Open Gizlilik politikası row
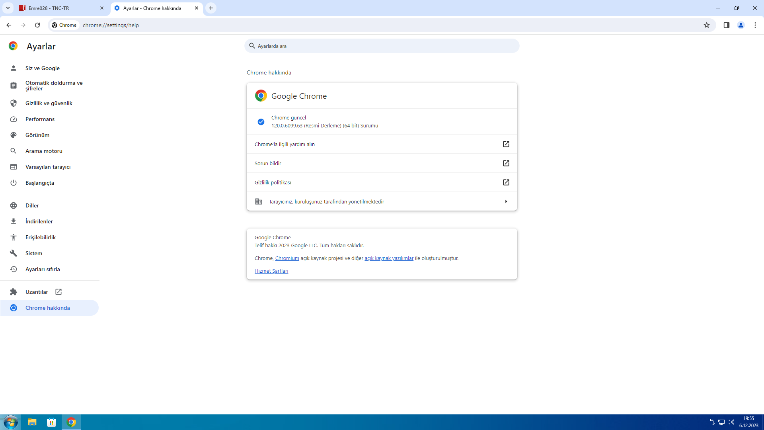 382,182
